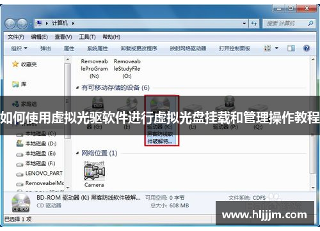Open the 查看(V) menu
320x231 pixels.
63,37
